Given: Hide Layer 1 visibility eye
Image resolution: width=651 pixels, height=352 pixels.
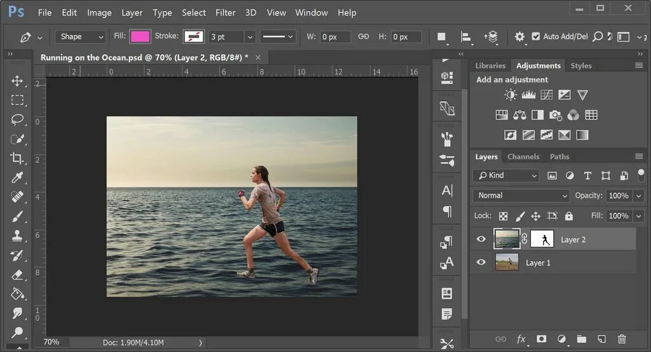Looking at the screenshot, I should coord(481,262).
